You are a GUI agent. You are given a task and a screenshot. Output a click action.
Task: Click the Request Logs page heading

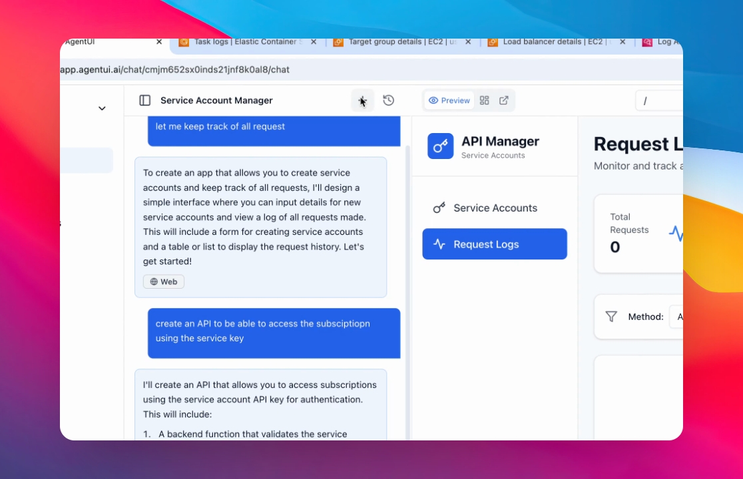tap(638, 144)
